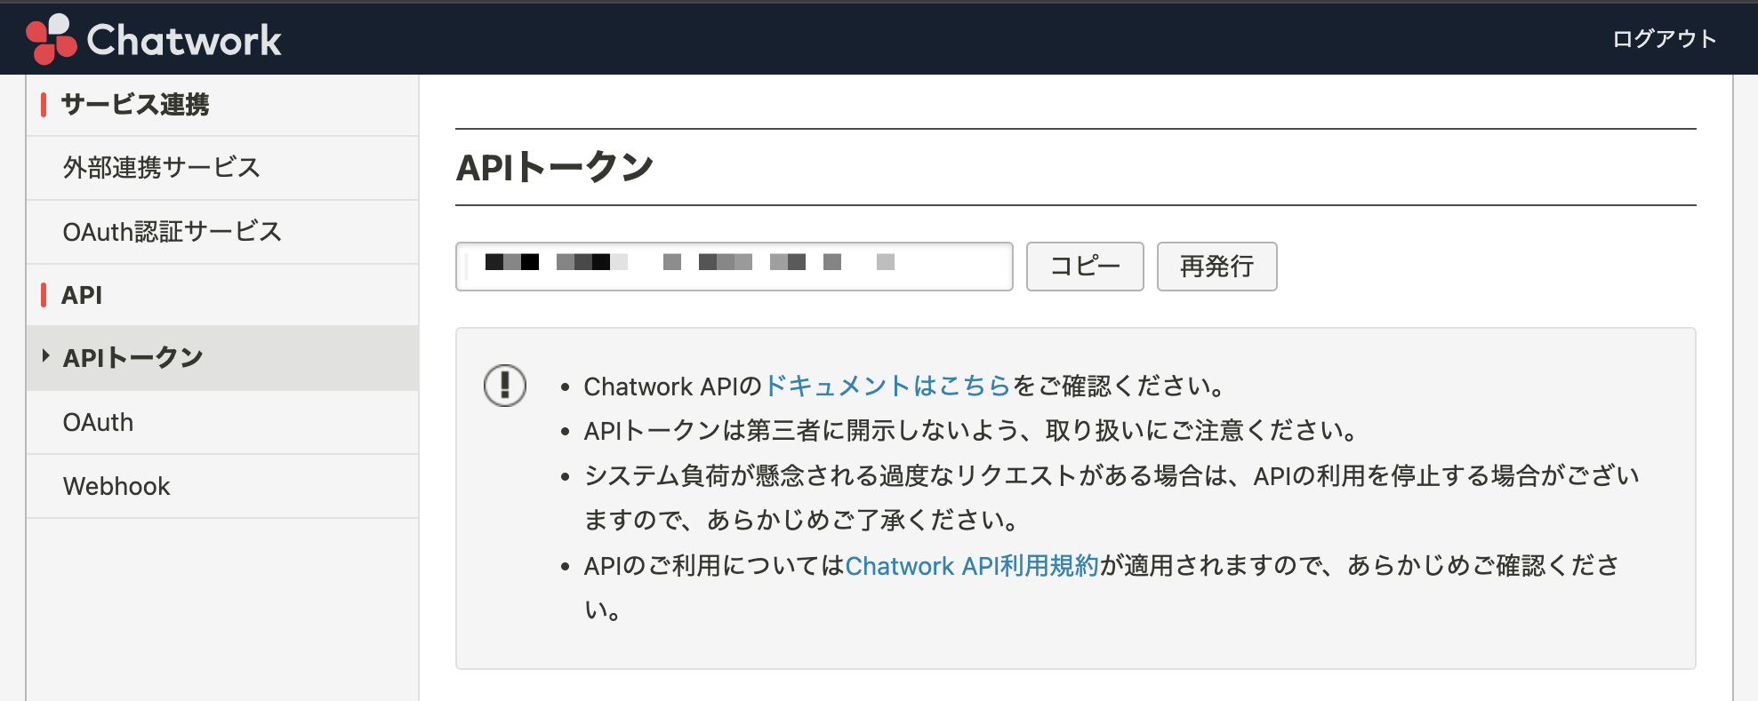The image size is (1758, 701).
Task: Open OAuth認証サービス sidebar item
Action: [222, 232]
